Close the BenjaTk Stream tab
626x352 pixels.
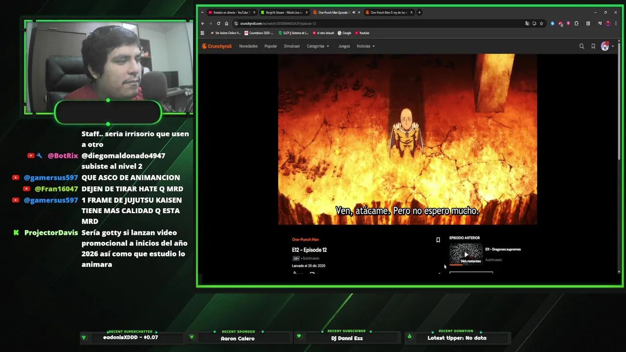(307, 12)
